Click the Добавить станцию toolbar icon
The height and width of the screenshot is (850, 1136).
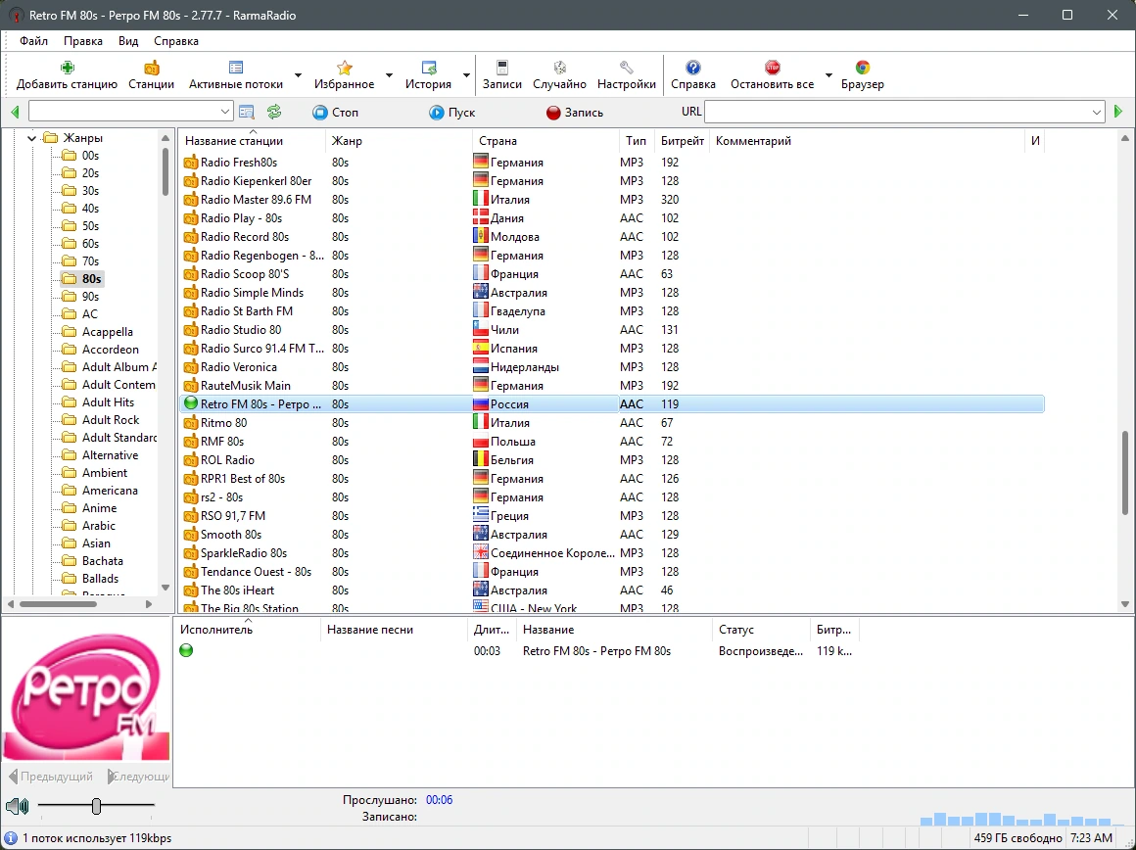coord(68,69)
